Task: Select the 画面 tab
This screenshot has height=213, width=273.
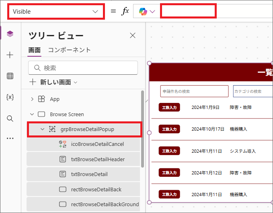Action: 35,50
